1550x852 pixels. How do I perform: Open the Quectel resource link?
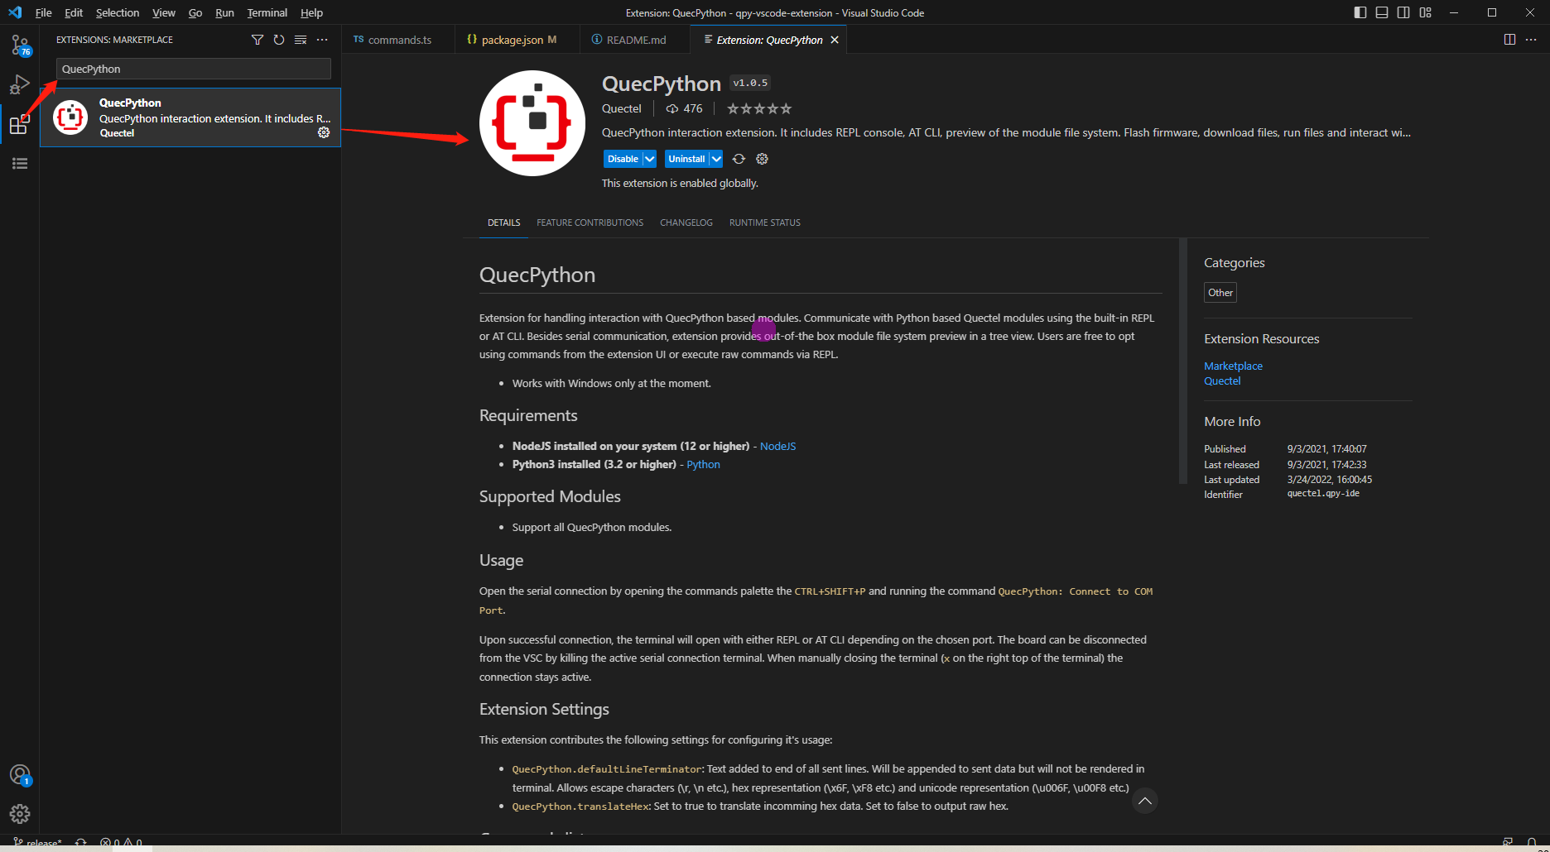tap(1222, 381)
